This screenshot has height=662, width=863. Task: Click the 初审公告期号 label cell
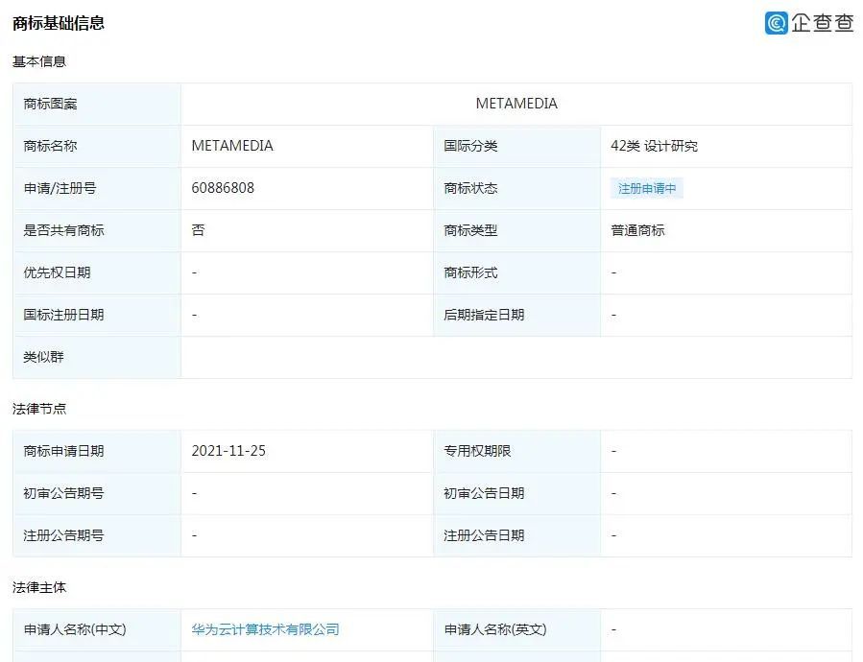pyautogui.click(x=97, y=493)
